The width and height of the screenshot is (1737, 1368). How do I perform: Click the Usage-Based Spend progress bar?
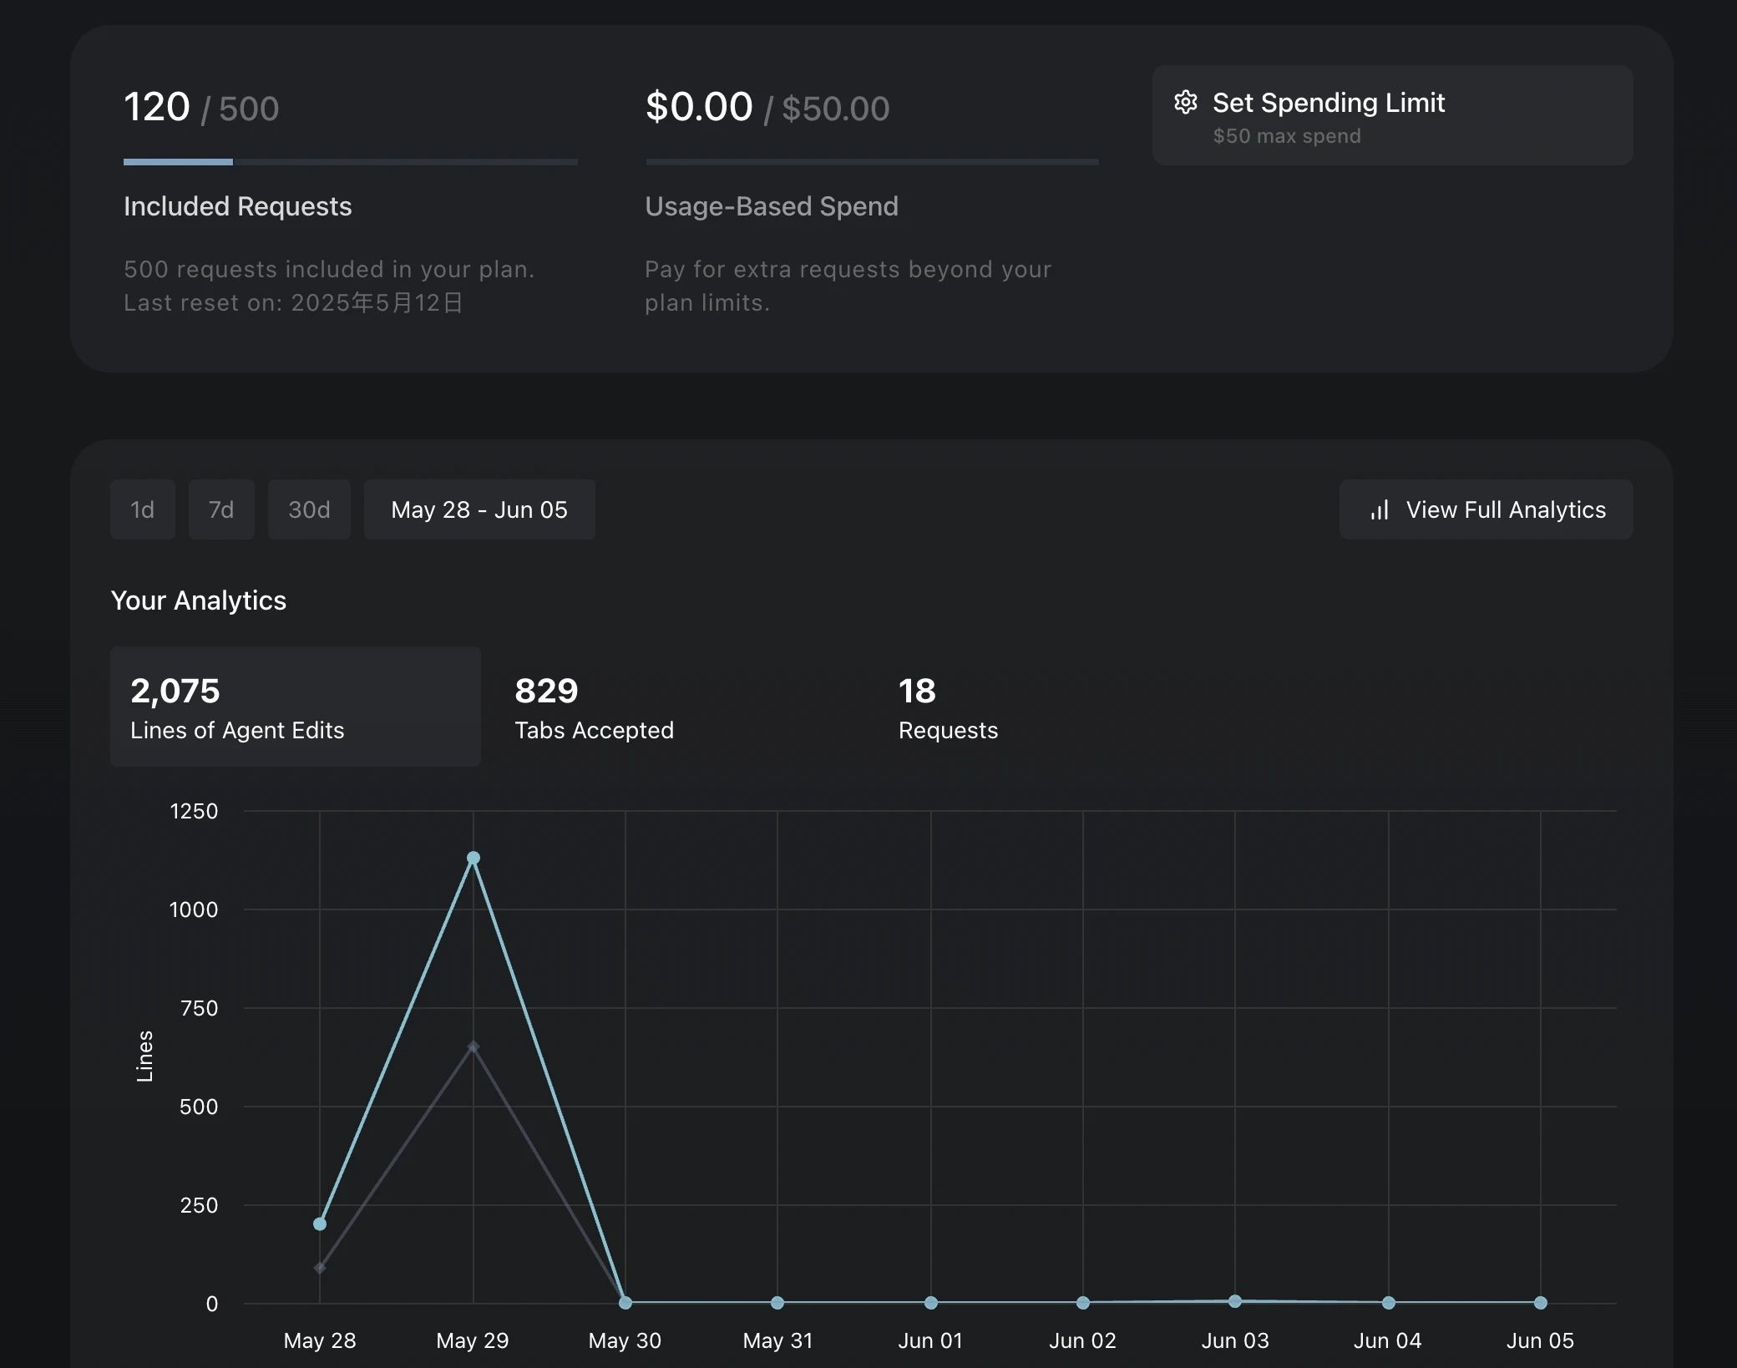click(x=872, y=162)
